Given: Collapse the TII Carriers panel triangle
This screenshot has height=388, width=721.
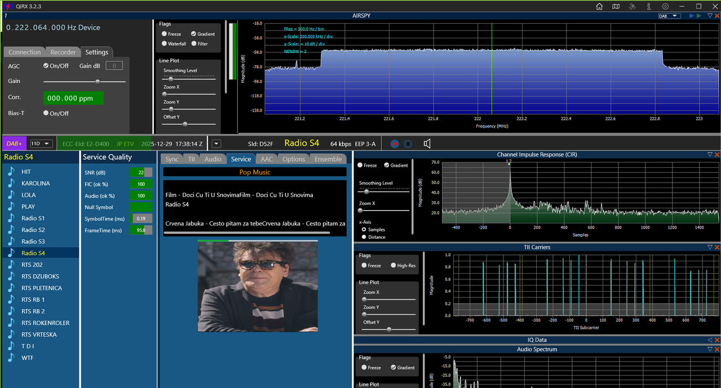Looking at the screenshot, I should coord(710,247).
